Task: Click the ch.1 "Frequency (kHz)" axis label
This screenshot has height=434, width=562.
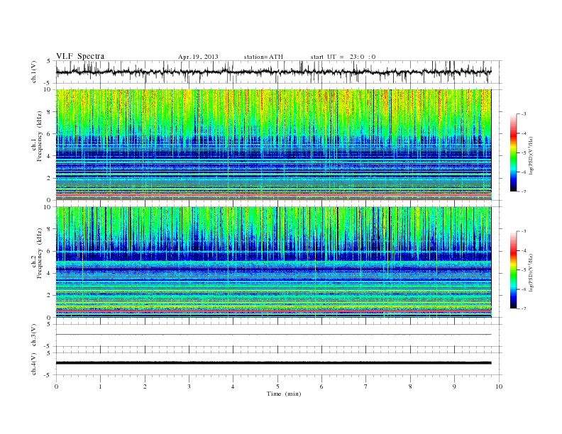Action: [x=40, y=136]
